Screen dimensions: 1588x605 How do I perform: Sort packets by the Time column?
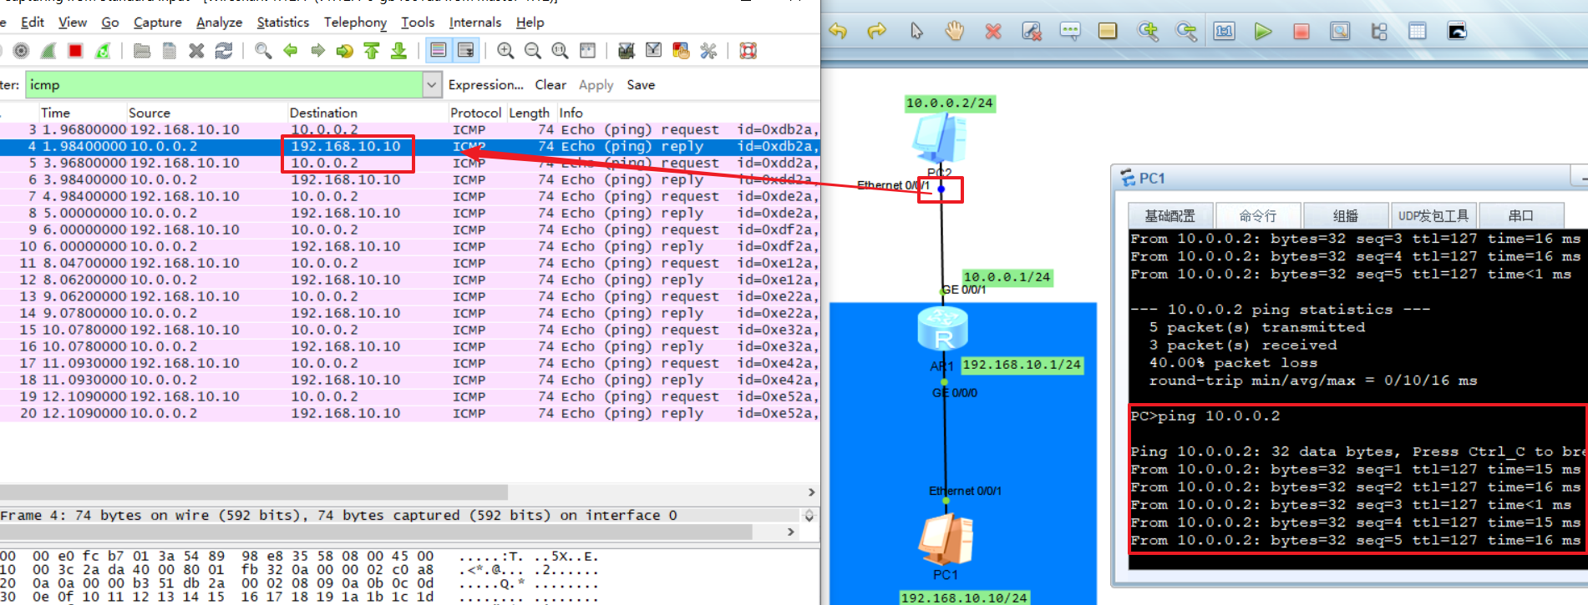82,113
